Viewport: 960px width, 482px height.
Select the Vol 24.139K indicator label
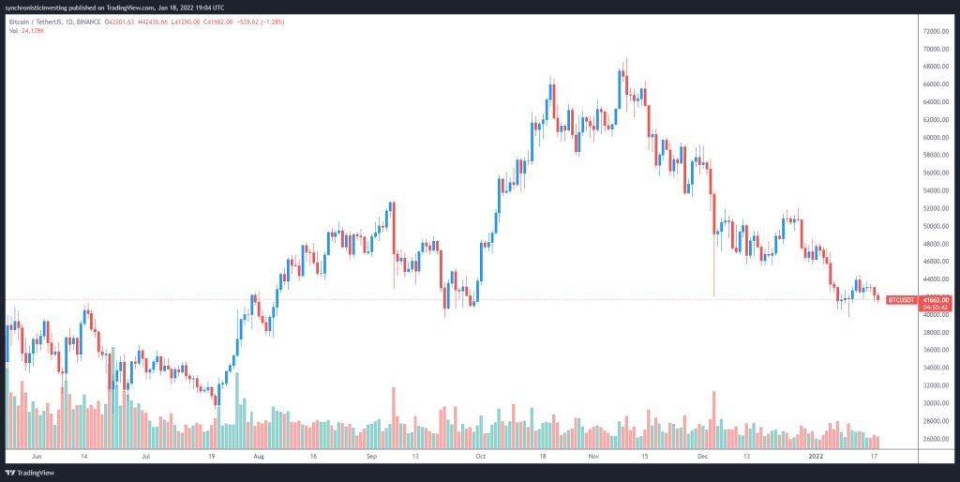(x=26, y=29)
